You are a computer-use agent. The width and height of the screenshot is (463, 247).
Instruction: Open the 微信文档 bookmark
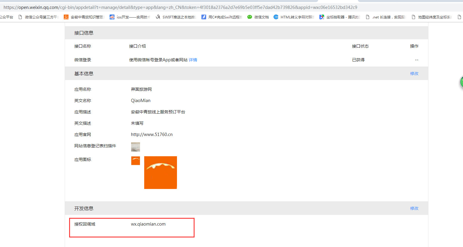(258, 17)
